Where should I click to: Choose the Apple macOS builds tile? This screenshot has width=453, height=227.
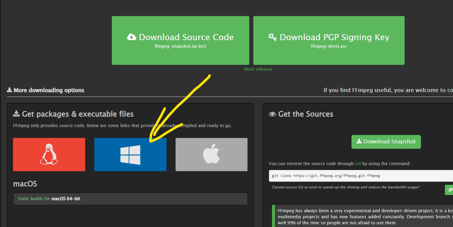212,155
